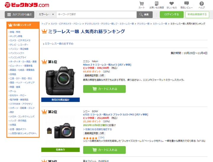Image resolution: width=213 pixels, height=162 pixels.
Task: Click トップ breadcrumb link
Action: coord(44,24)
